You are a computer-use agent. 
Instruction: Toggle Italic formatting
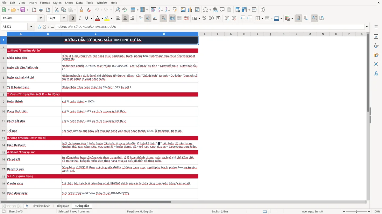80,18
